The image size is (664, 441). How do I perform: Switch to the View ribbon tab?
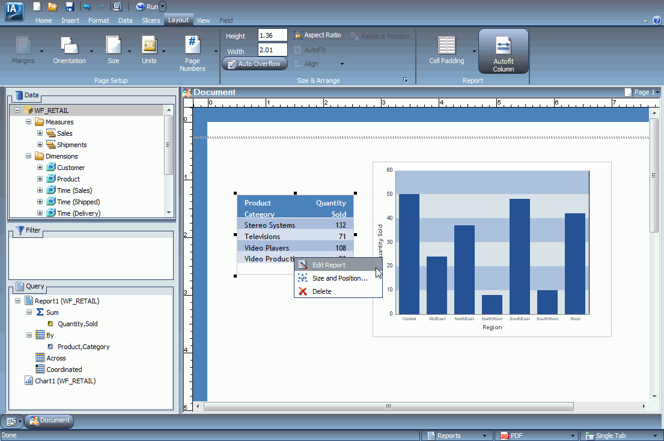[203, 20]
